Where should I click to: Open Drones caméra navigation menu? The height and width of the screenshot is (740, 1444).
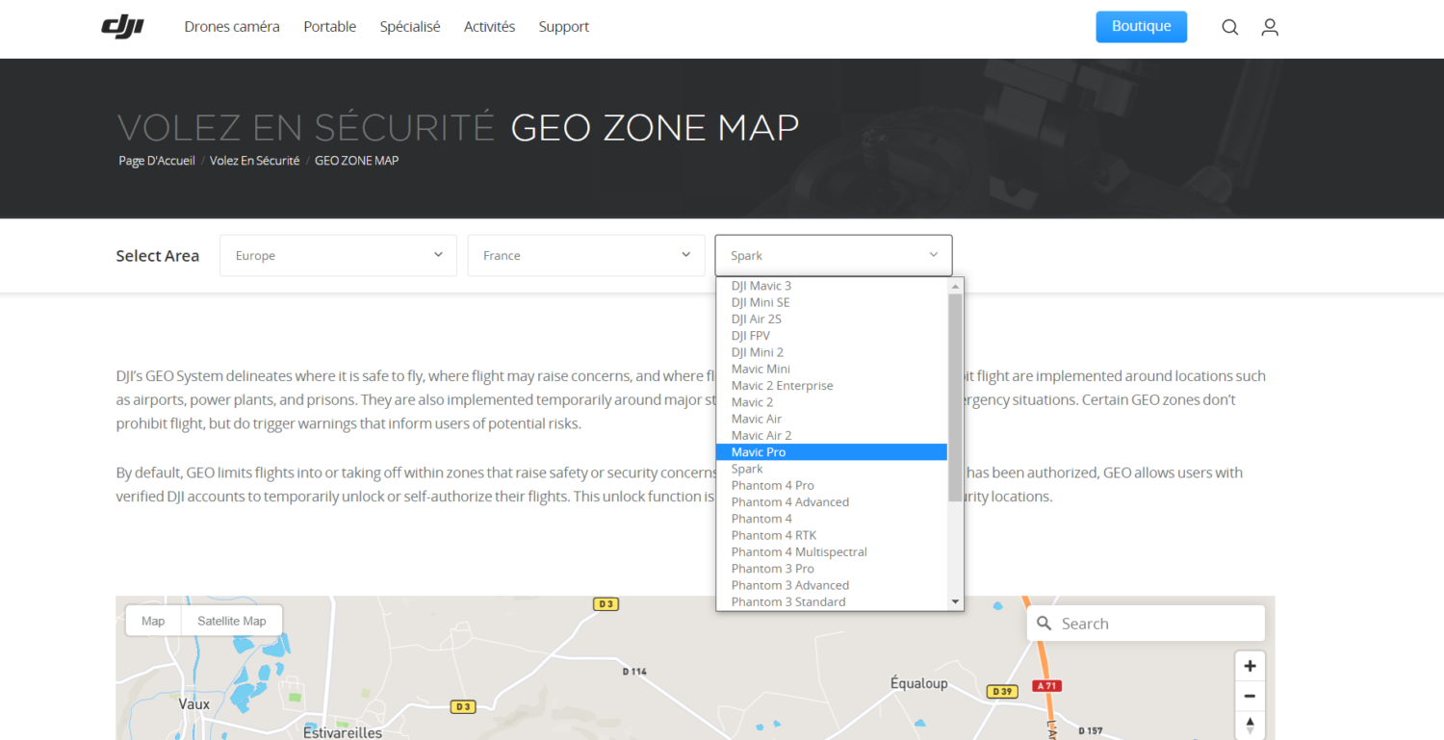[232, 27]
